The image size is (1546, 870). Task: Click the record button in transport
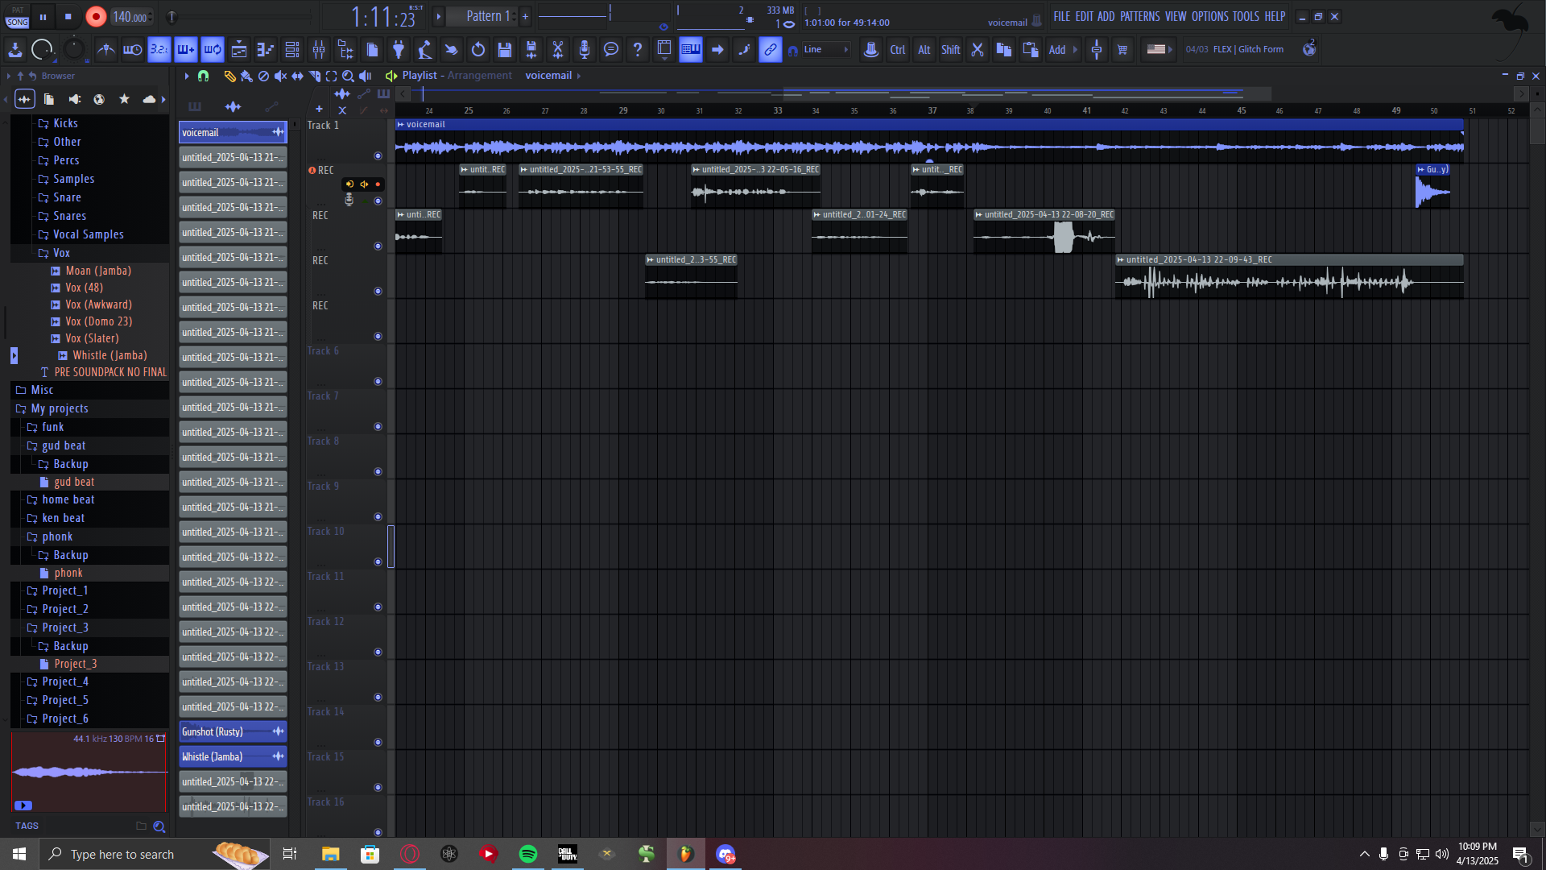[96, 17]
